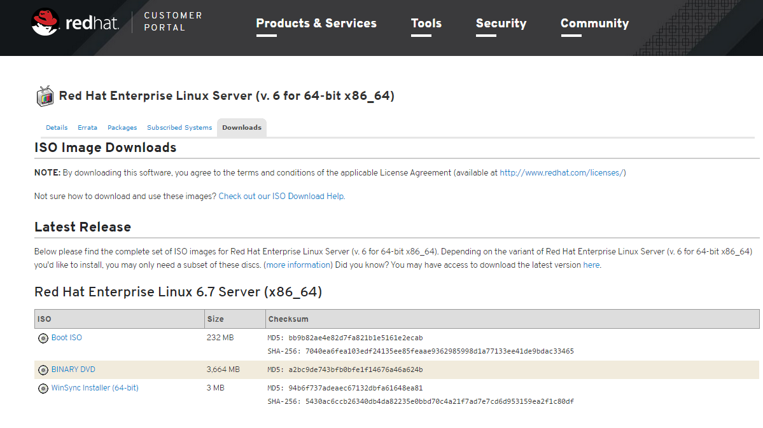Click the WinSync Installer SHA-256 checksum
The height and width of the screenshot is (428, 763).
pyautogui.click(x=421, y=402)
